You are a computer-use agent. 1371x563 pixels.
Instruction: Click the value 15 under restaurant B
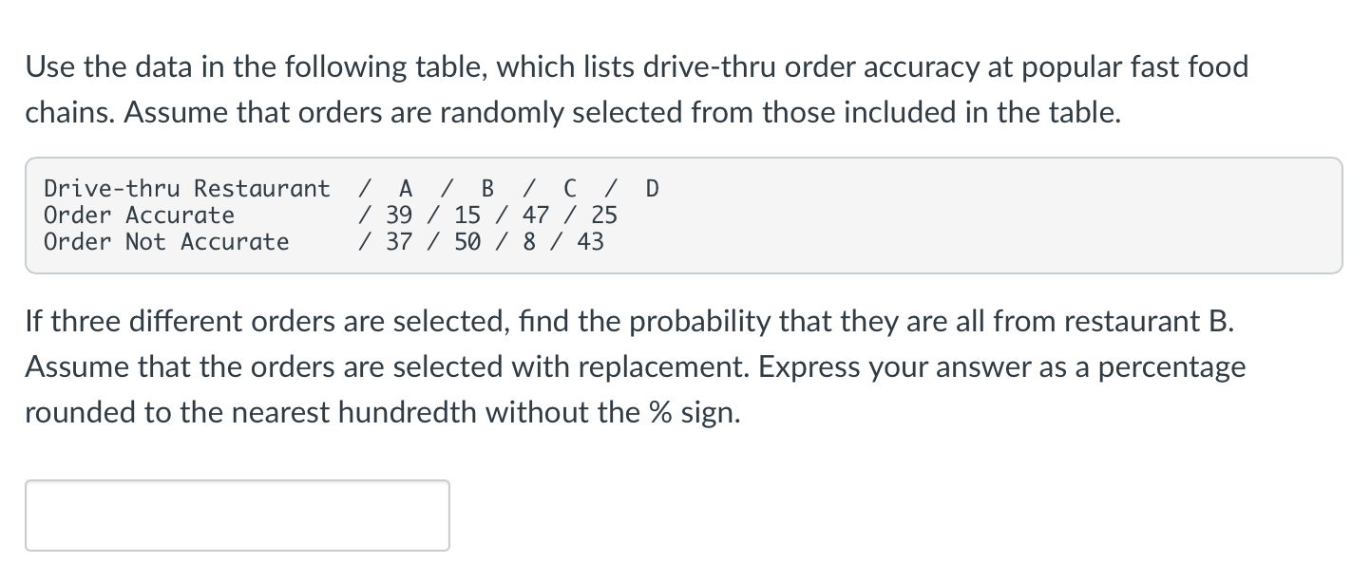click(467, 215)
